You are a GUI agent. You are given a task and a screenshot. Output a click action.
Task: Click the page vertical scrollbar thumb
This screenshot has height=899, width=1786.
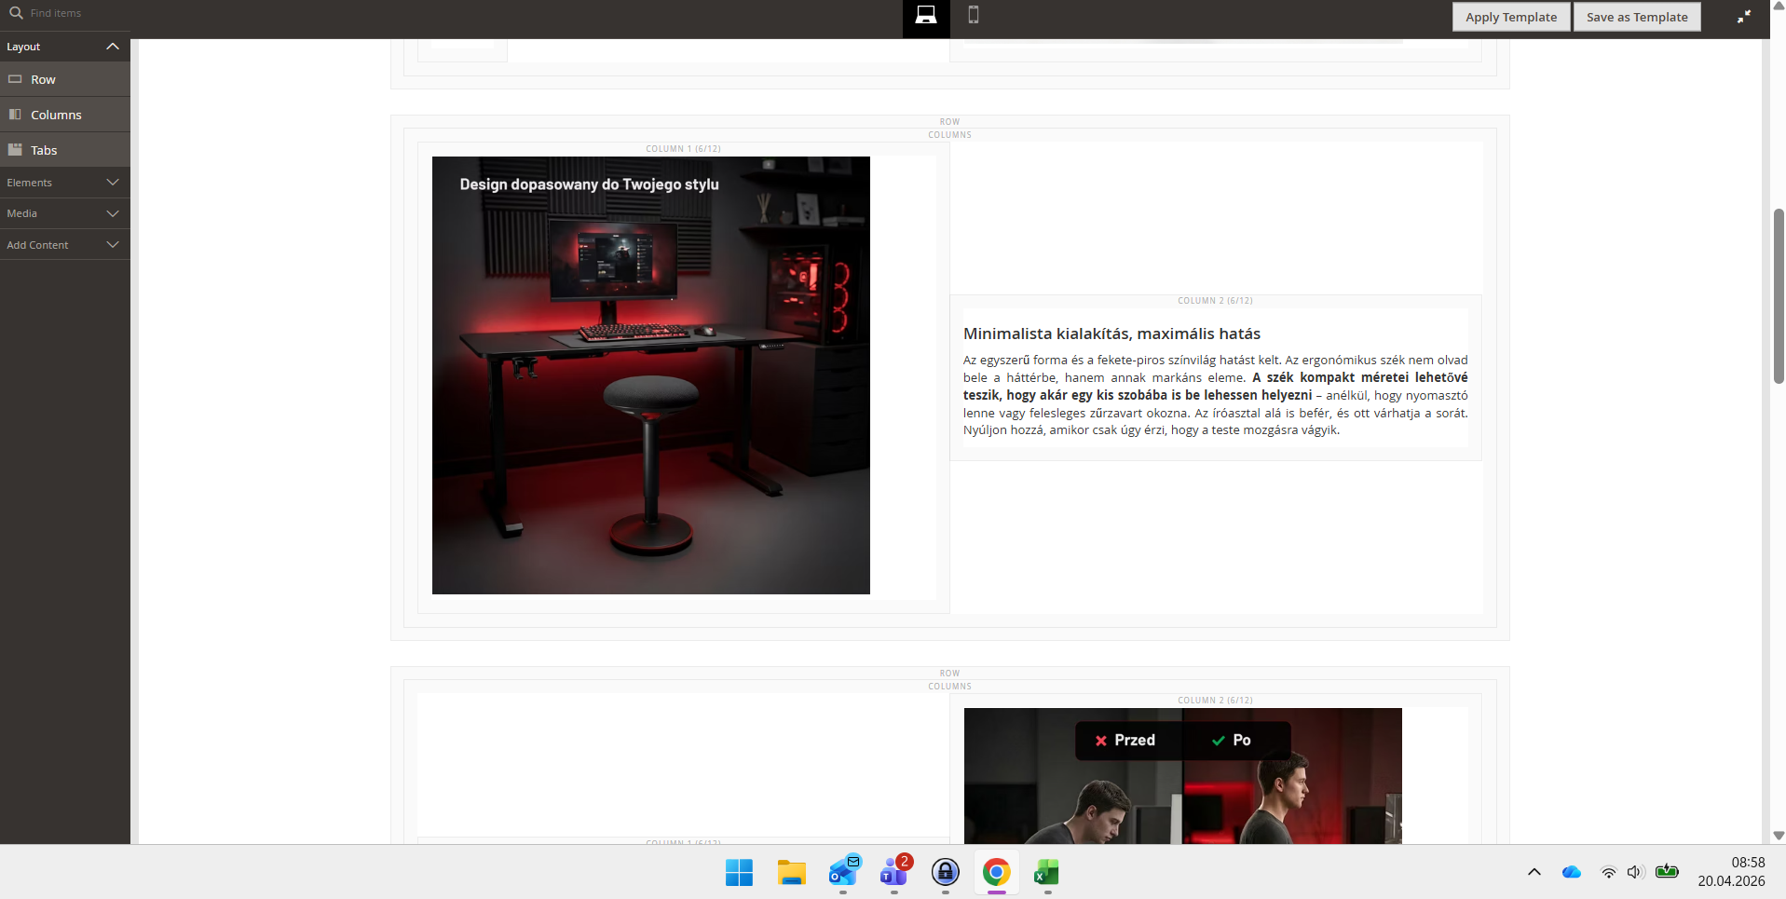point(1779,296)
